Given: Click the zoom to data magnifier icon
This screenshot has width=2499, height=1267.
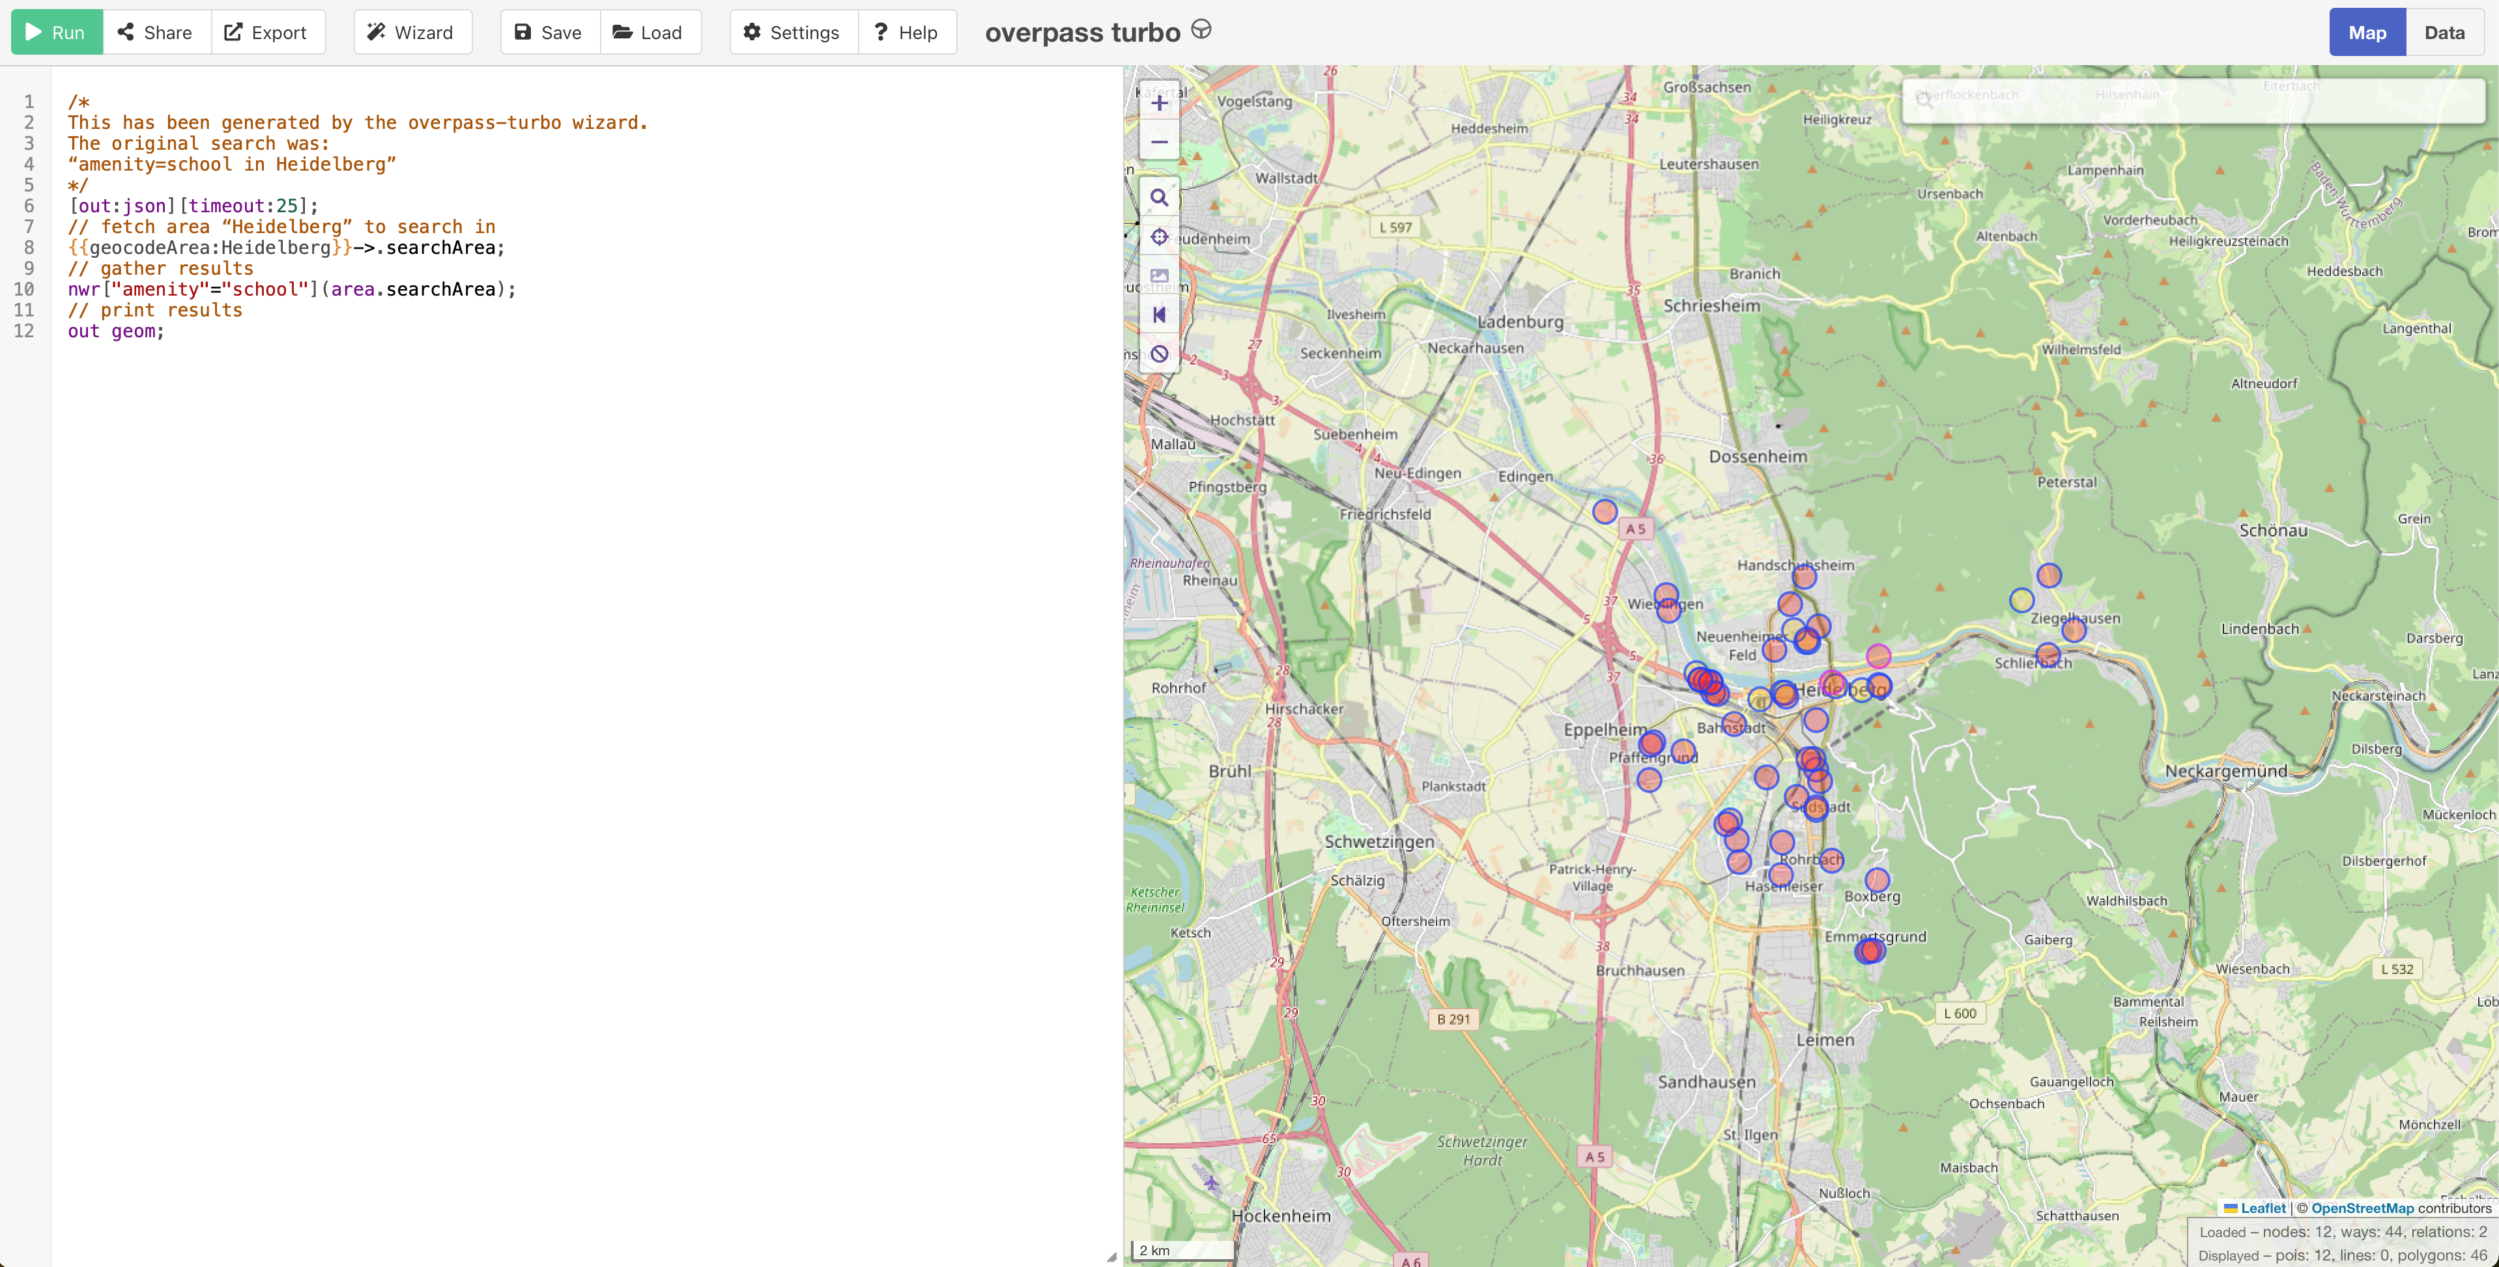Looking at the screenshot, I should coord(1158,199).
